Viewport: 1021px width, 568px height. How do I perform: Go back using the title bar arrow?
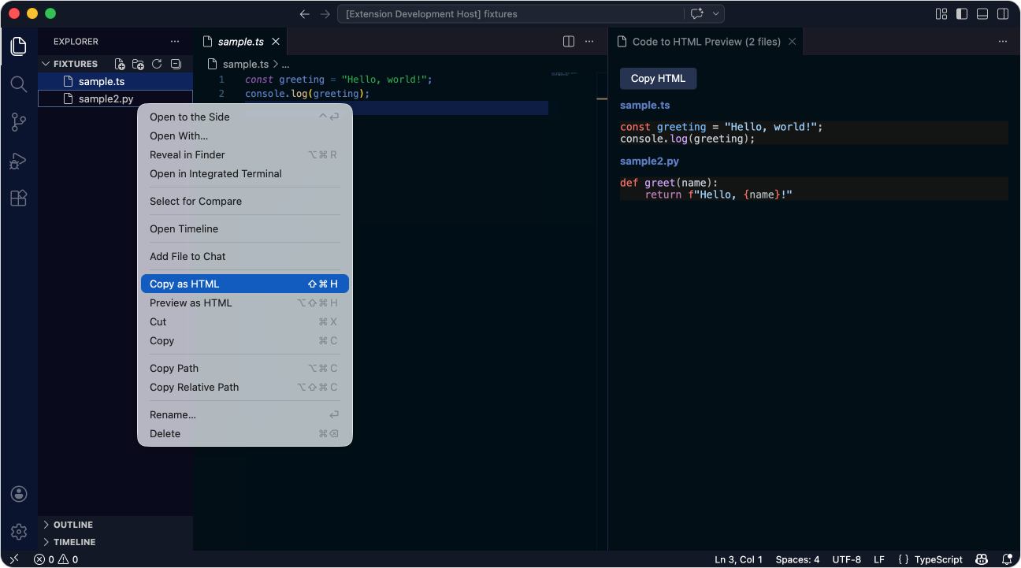pyautogui.click(x=305, y=14)
